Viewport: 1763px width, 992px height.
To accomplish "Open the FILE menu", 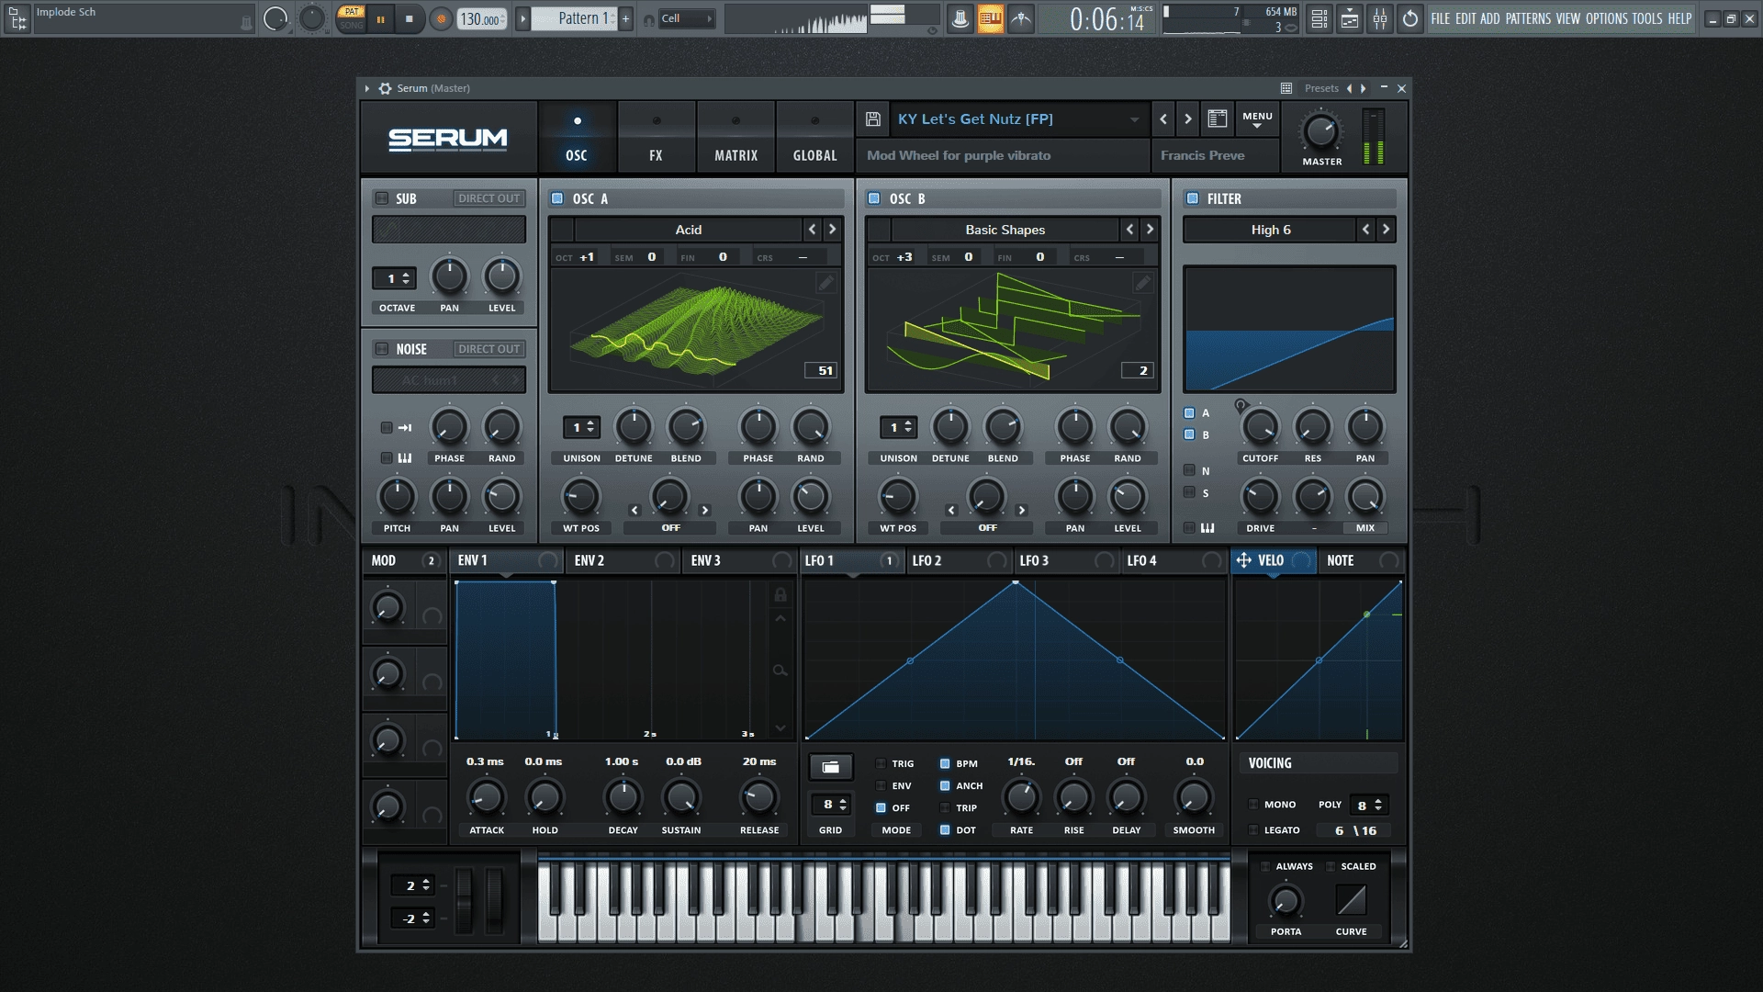I will (x=1441, y=18).
